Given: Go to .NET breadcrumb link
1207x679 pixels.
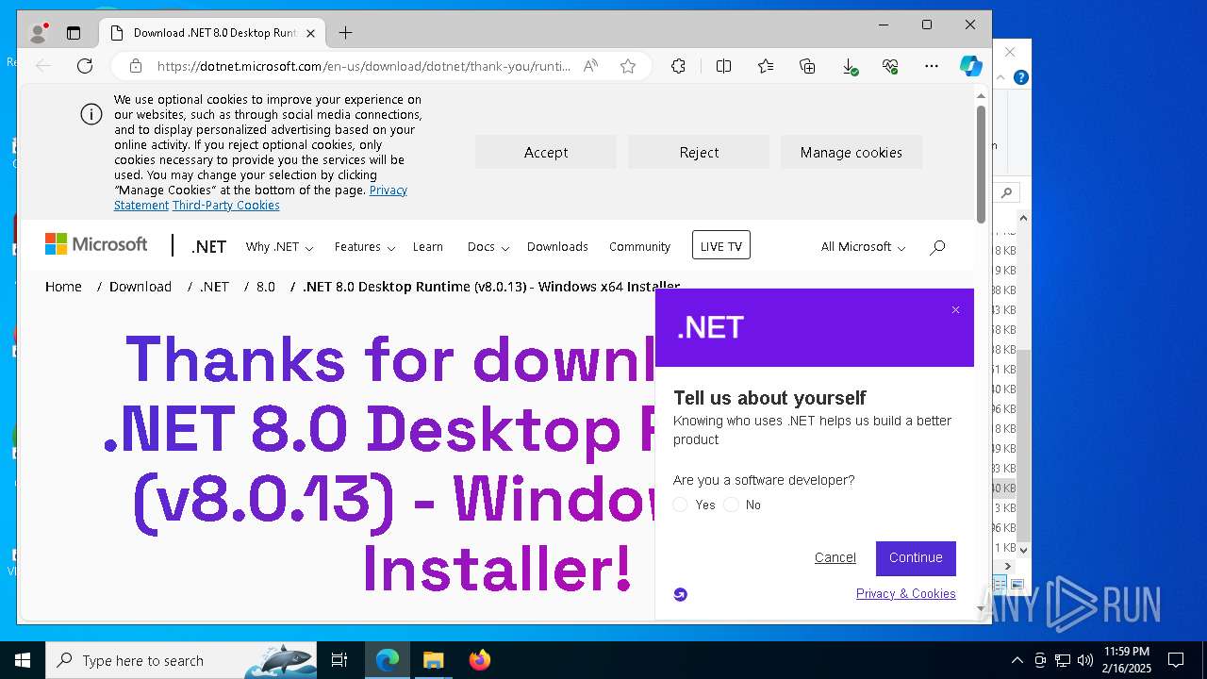Looking at the screenshot, I should 214,287.
